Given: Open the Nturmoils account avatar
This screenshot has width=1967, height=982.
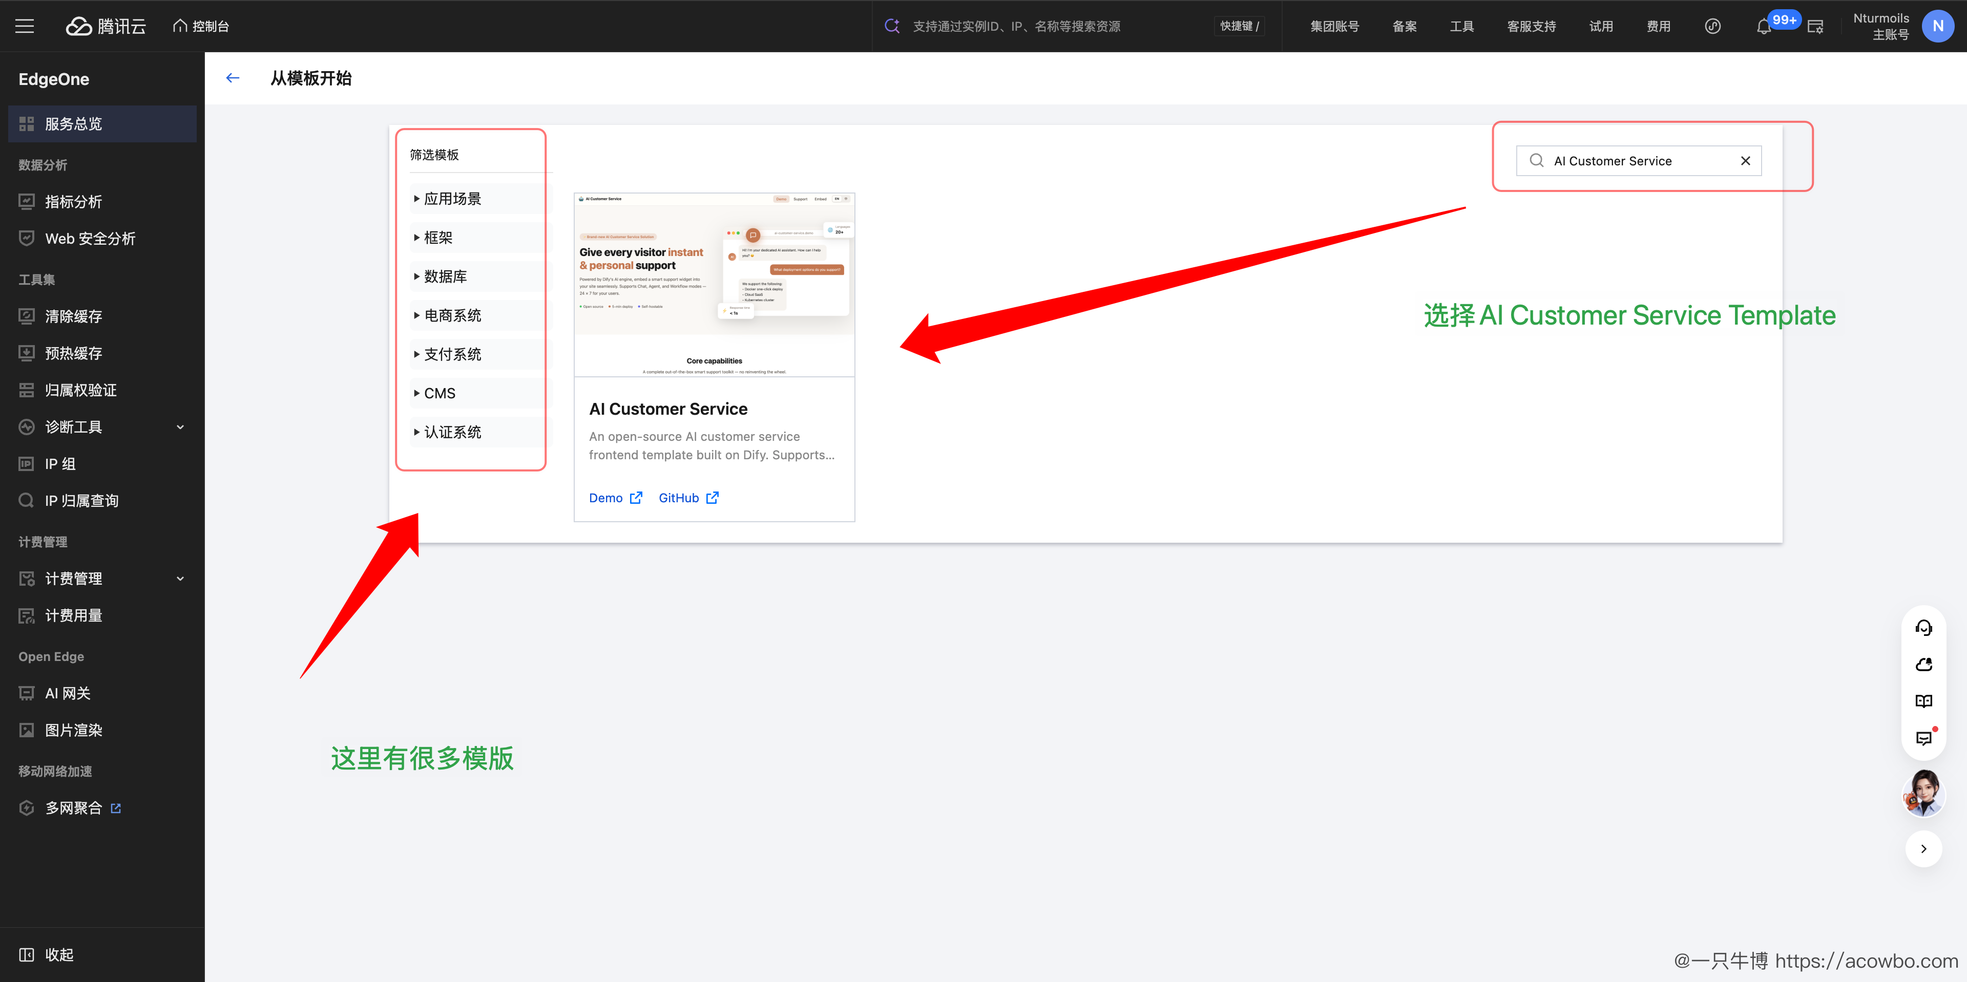Looking at the screenshot, I should point(1937,26).
